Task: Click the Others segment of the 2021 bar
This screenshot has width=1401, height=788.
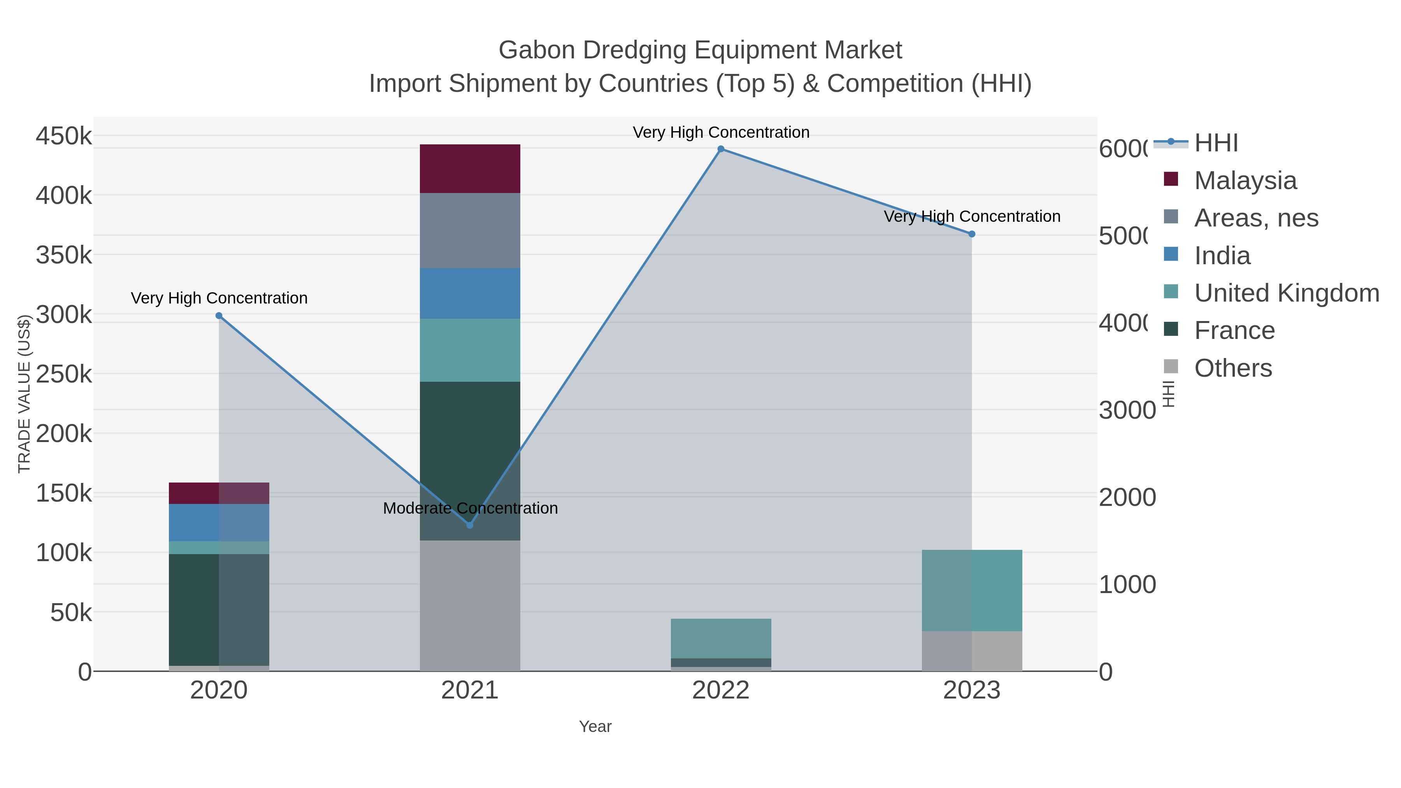Action: point(470,606)
